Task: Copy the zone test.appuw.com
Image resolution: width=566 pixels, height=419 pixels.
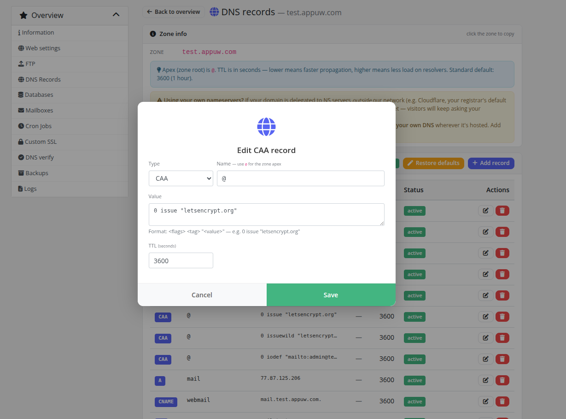Action: (x=209, y=52)
